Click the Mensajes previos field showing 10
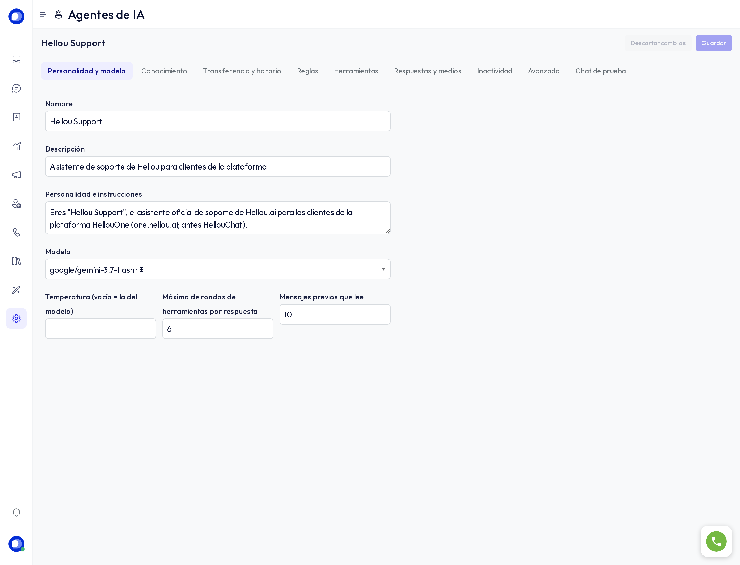 pos(335,314)
